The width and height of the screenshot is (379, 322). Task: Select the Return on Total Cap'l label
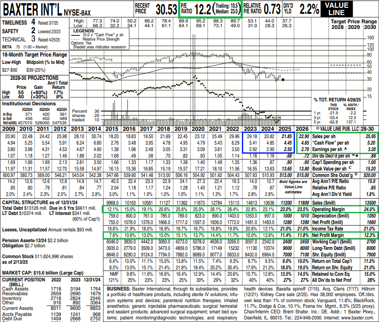(332, 261)
